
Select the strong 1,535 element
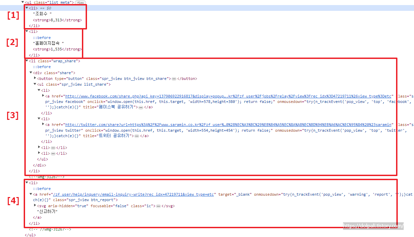click(57, 49)
